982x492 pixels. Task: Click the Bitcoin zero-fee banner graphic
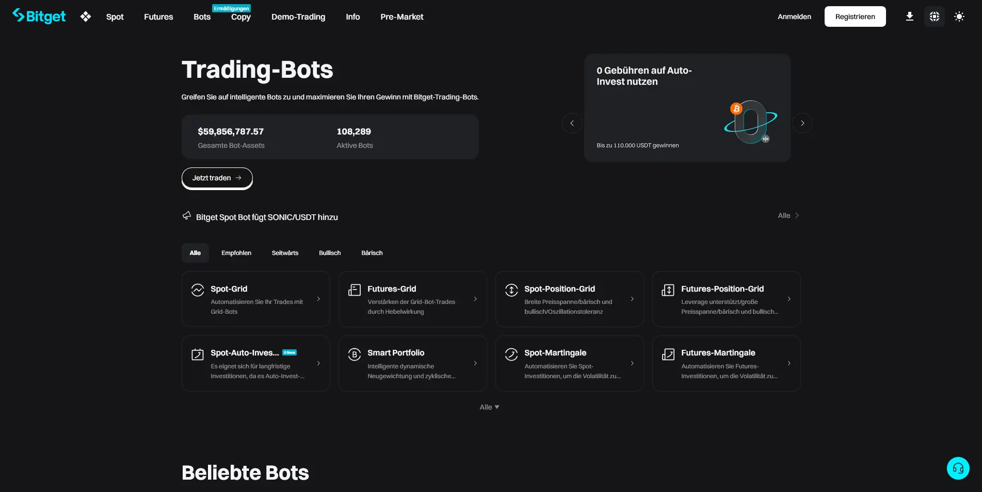click(x=751, y=123)
